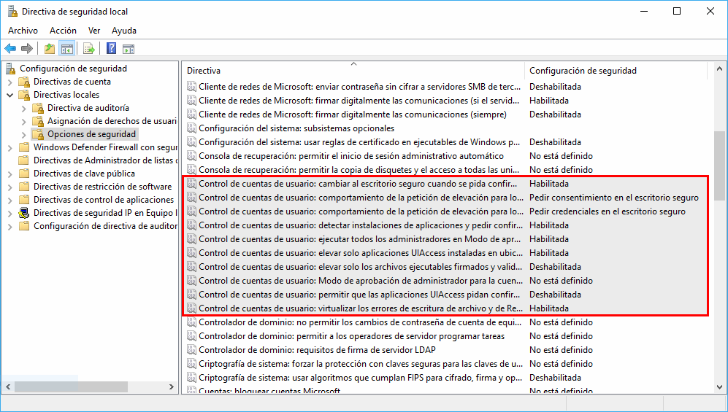The height and width of the screenshot is (412, 728).
Task: Collapse the Directivas locales tree node
Action: pyautogui.click(x=10, y=95)
